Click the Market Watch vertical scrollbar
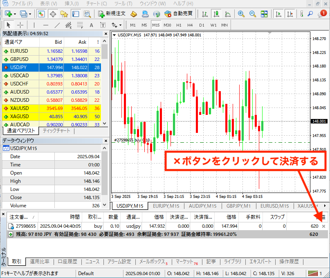Screen dimensions: 330x278 tap(104, 82)
